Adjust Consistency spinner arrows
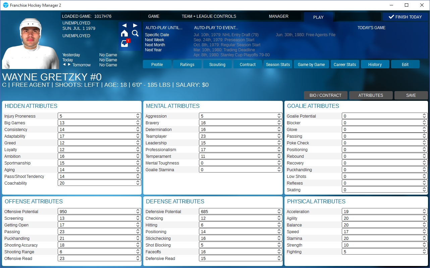 pos(138,129)
